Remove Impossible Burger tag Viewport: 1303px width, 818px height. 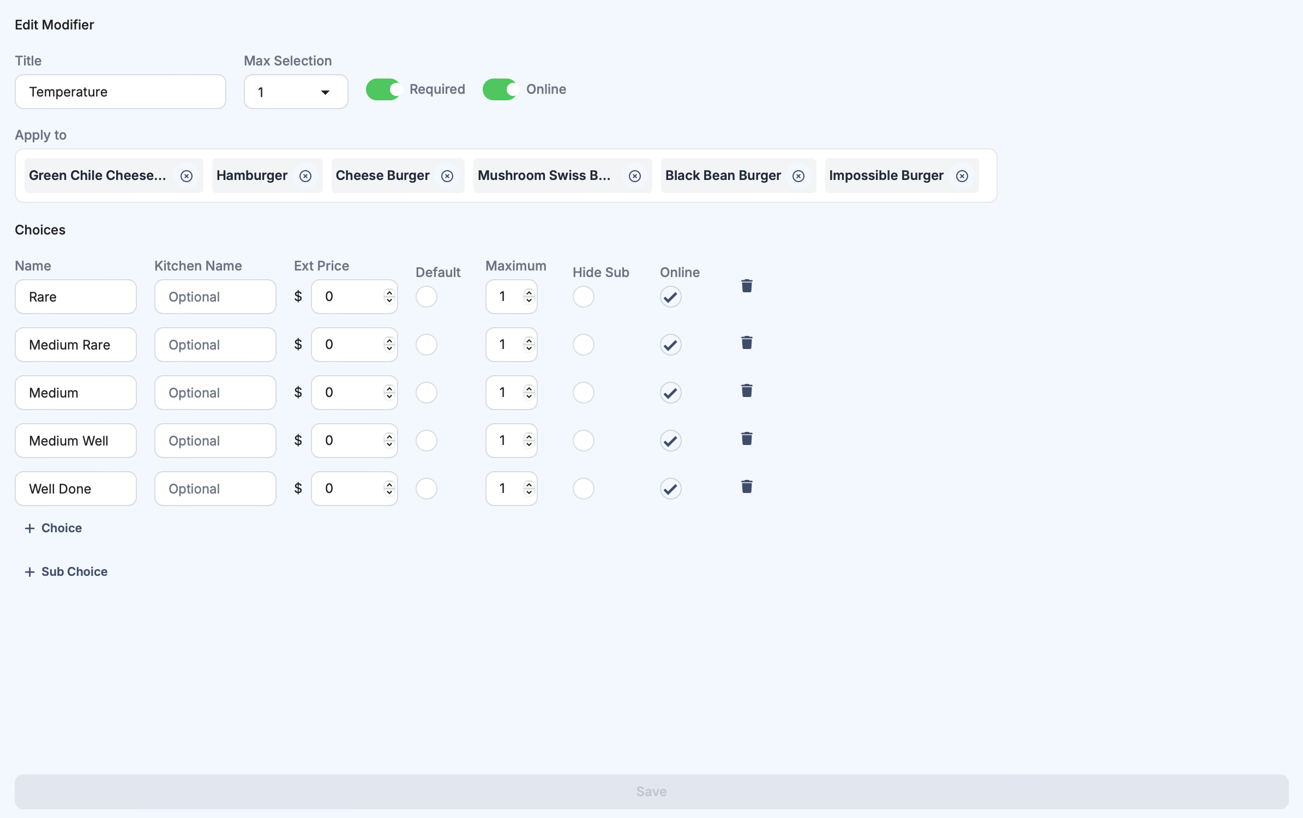pos(962,176)
